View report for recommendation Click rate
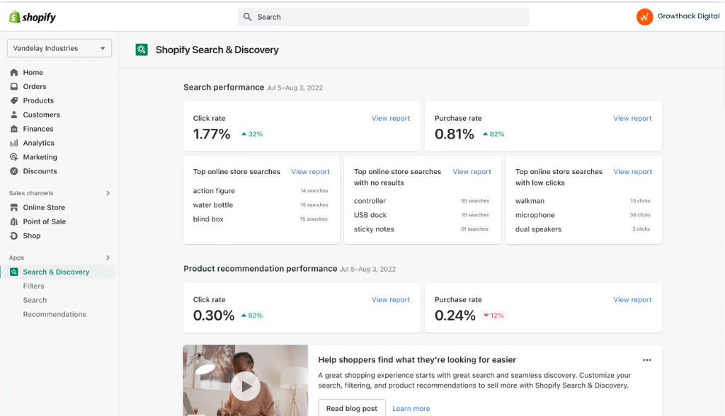This screenshot has height=416, width=725. 391,299
